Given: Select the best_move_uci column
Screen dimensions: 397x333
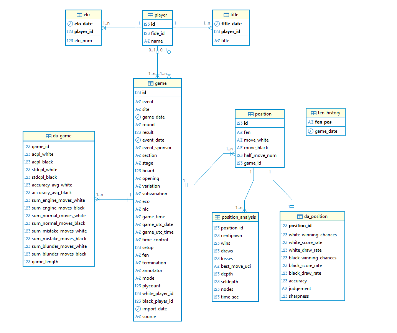Looking at the screenshot, I should pos(236,266).
